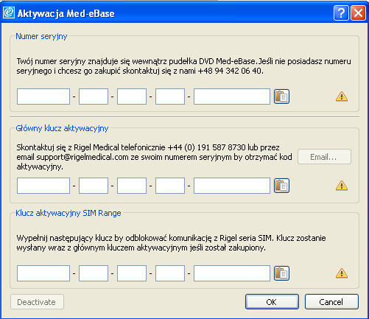Click the Email... button

[324, 157]
